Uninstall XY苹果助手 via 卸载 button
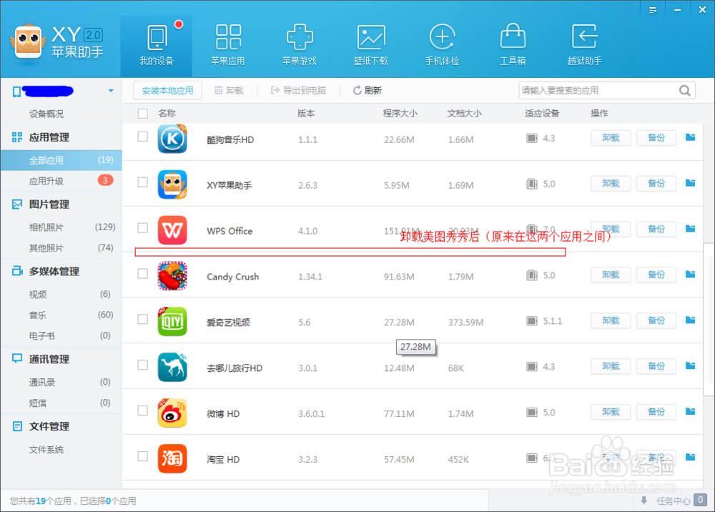This screenshot has width=715, height=512. (610, 183)
